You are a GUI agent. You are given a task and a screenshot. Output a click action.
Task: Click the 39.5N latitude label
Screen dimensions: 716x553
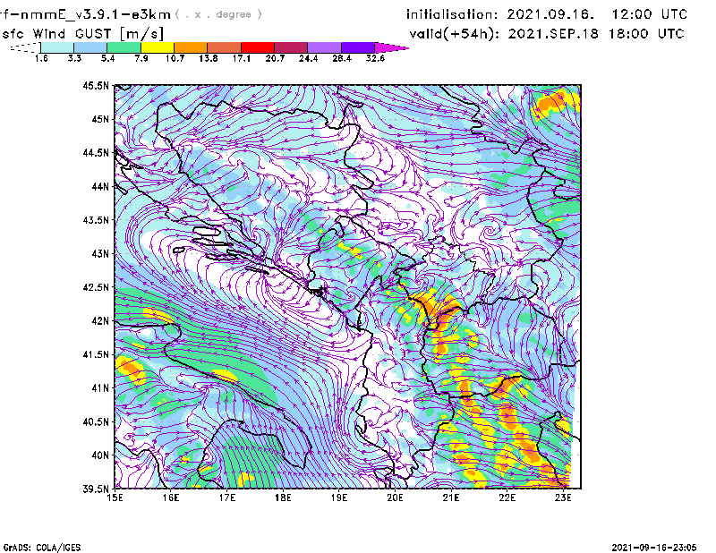97,489
